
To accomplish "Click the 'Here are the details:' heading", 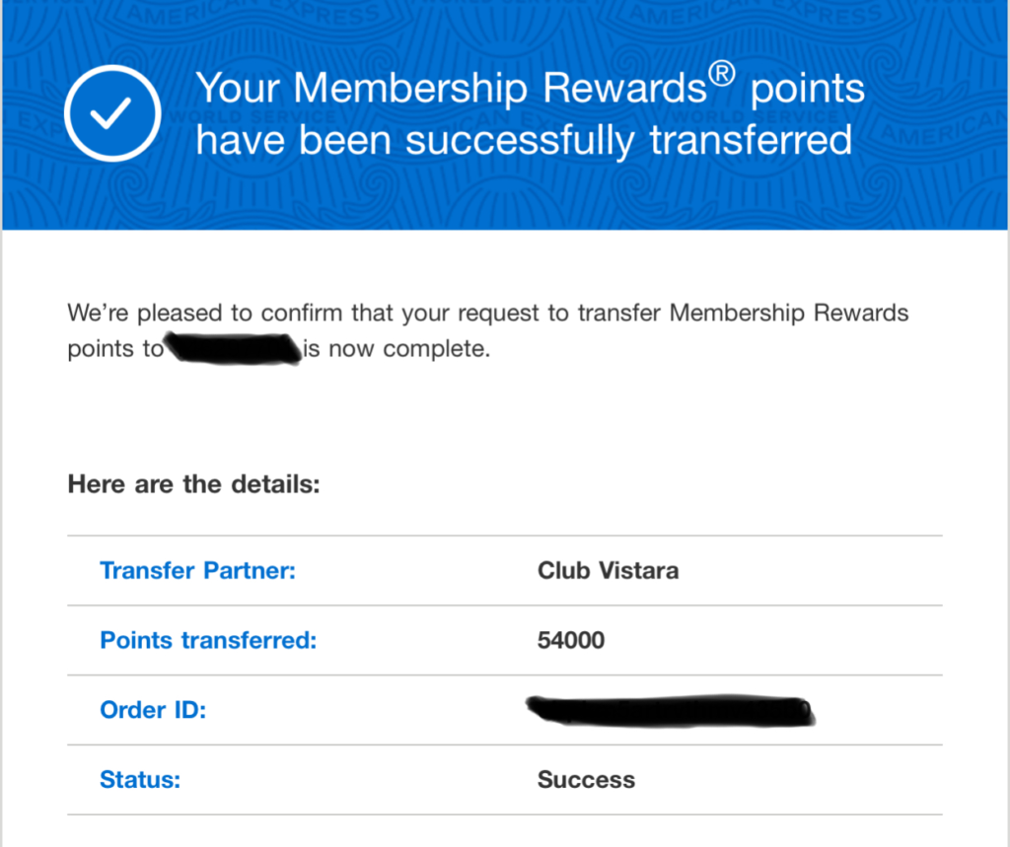I will pyautogui.click(x=194, y=484).
